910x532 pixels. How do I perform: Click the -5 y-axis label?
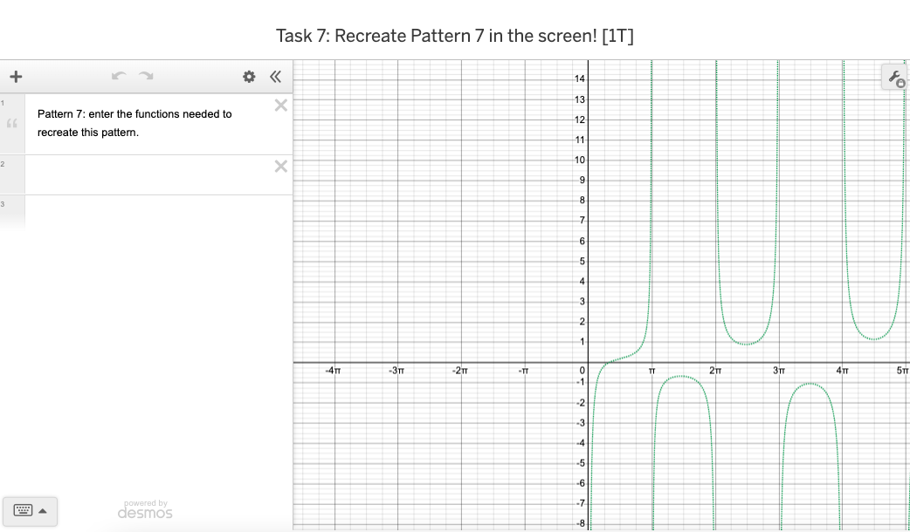581,463
